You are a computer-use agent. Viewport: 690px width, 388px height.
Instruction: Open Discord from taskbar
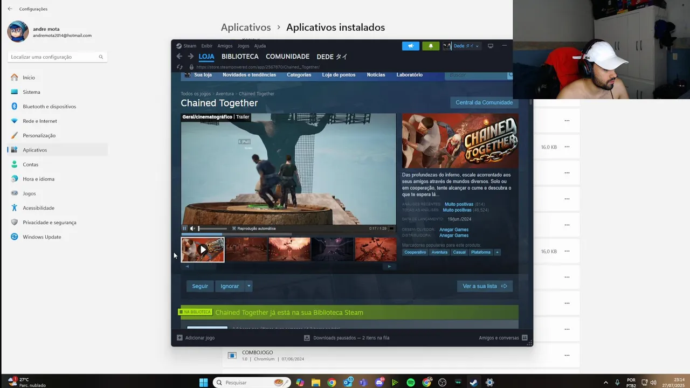point(379,383)
